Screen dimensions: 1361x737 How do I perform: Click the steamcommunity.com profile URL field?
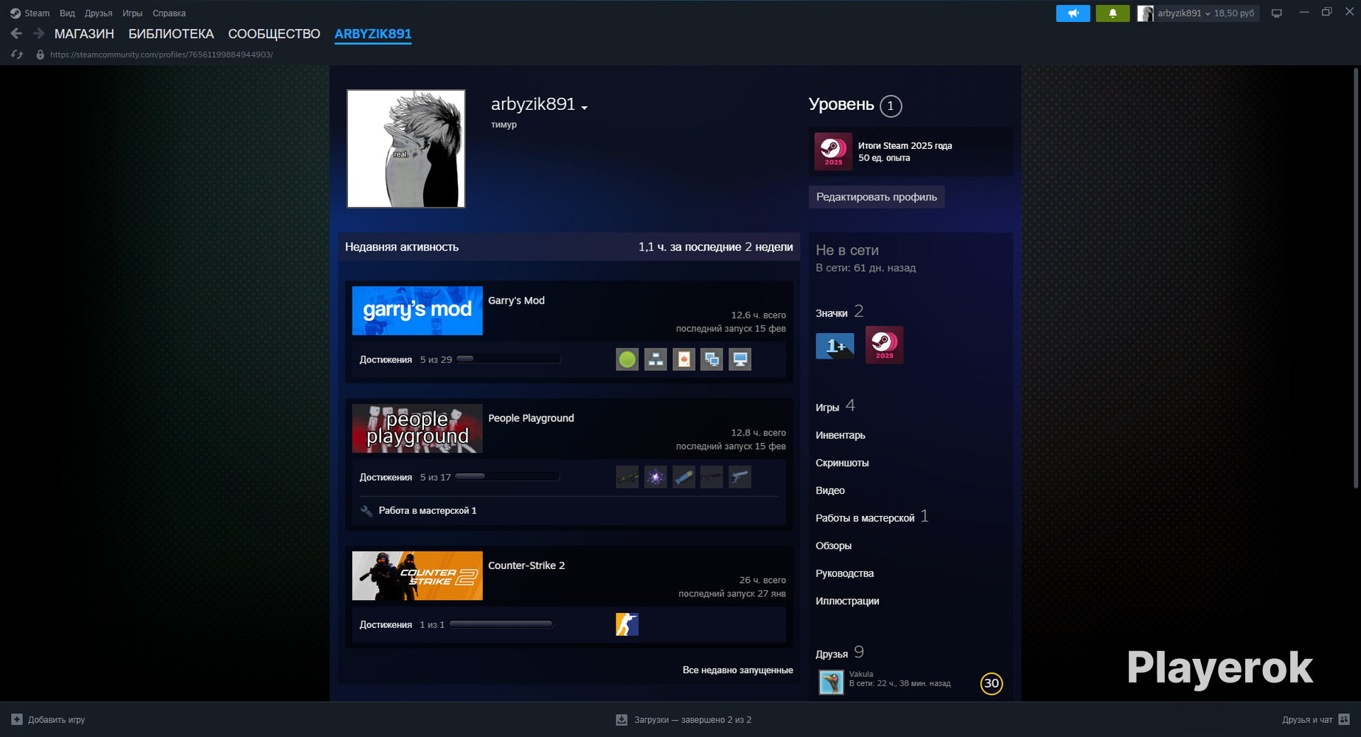coord(161,55)
